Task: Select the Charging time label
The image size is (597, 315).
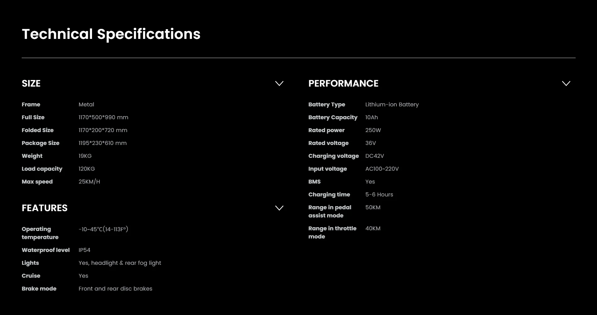Action: point(329,195)
